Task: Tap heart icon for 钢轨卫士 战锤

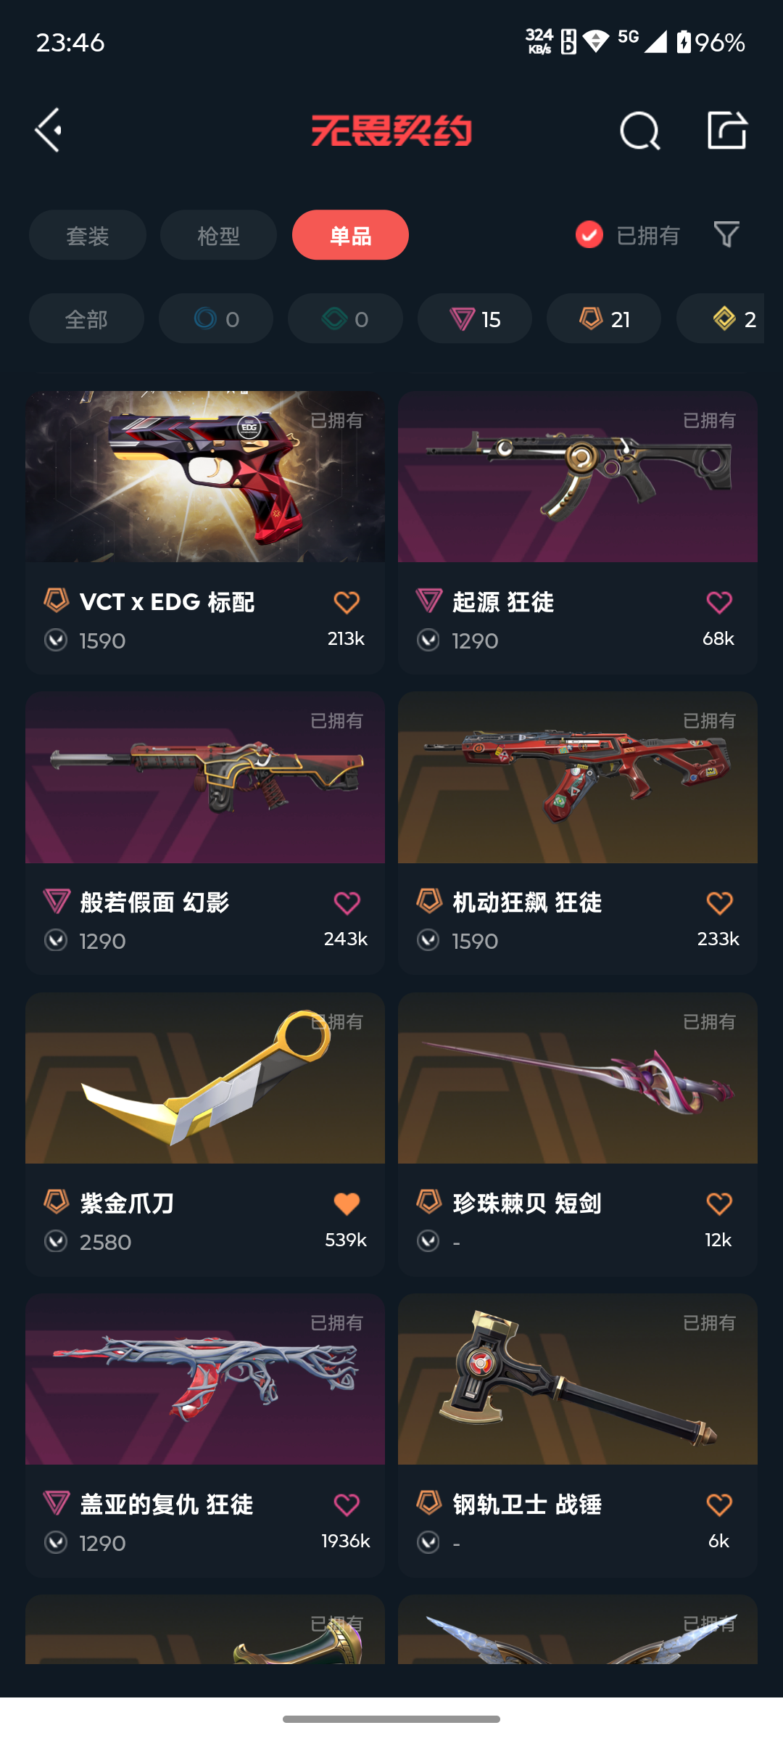Action: click(719, 1505)
